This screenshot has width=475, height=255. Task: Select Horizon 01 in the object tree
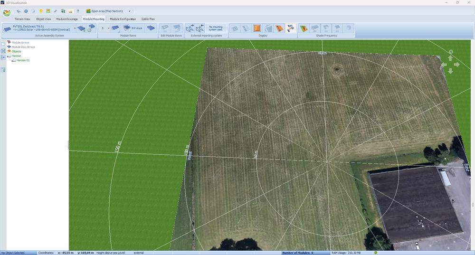click(x=24, y=60)
